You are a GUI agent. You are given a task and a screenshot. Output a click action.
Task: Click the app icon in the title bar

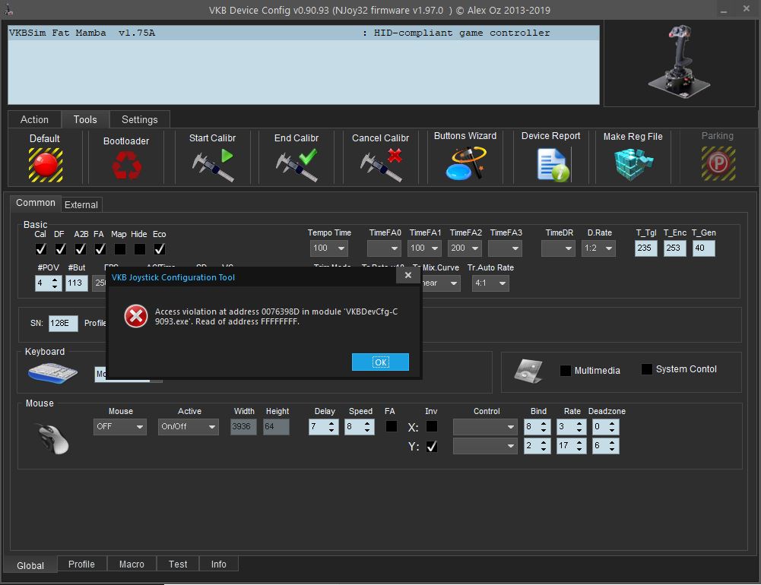point(9,10)
